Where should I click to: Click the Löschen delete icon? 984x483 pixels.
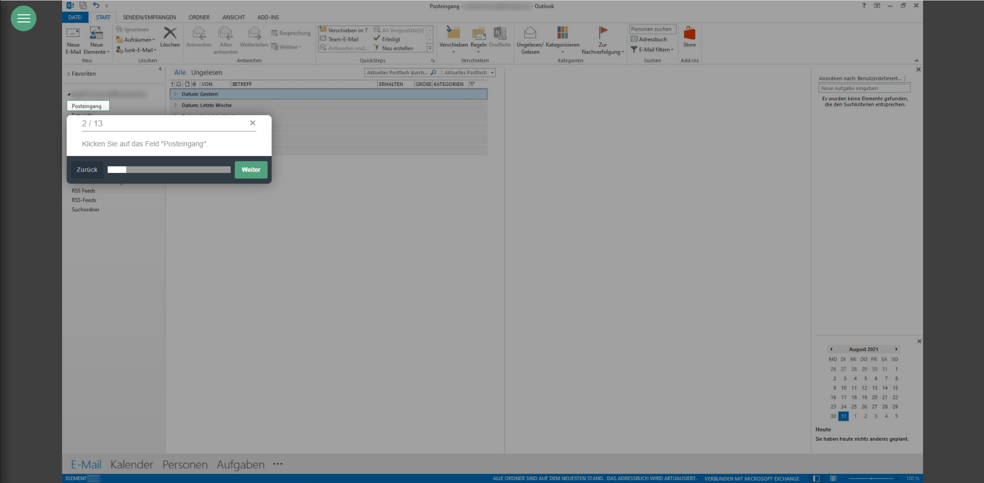coord(170,34)
